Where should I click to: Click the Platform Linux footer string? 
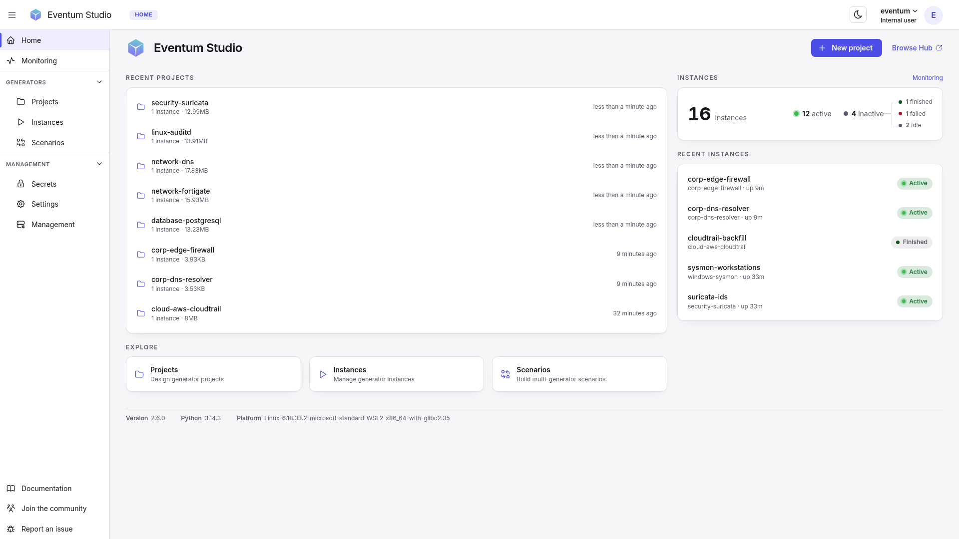343,418
